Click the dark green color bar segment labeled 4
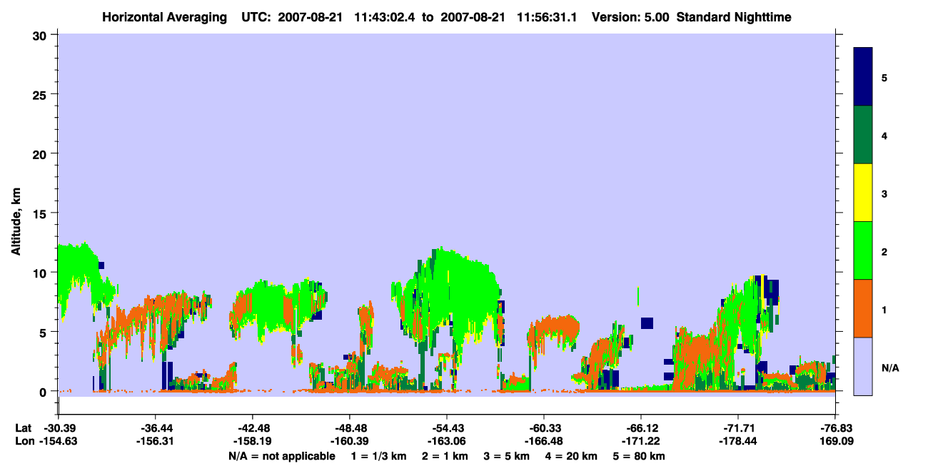Viewport: 928px width, 476px height. (863, 135)
